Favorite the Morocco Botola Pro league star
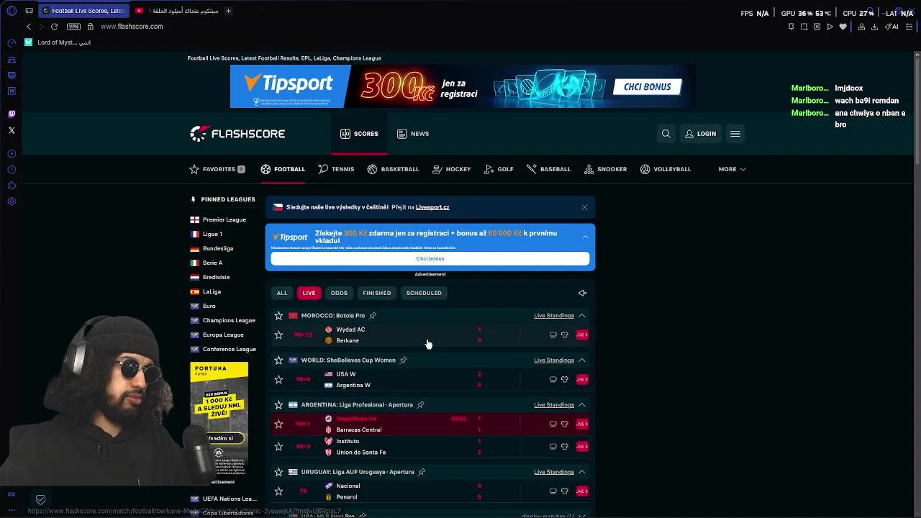 [278, 316]
